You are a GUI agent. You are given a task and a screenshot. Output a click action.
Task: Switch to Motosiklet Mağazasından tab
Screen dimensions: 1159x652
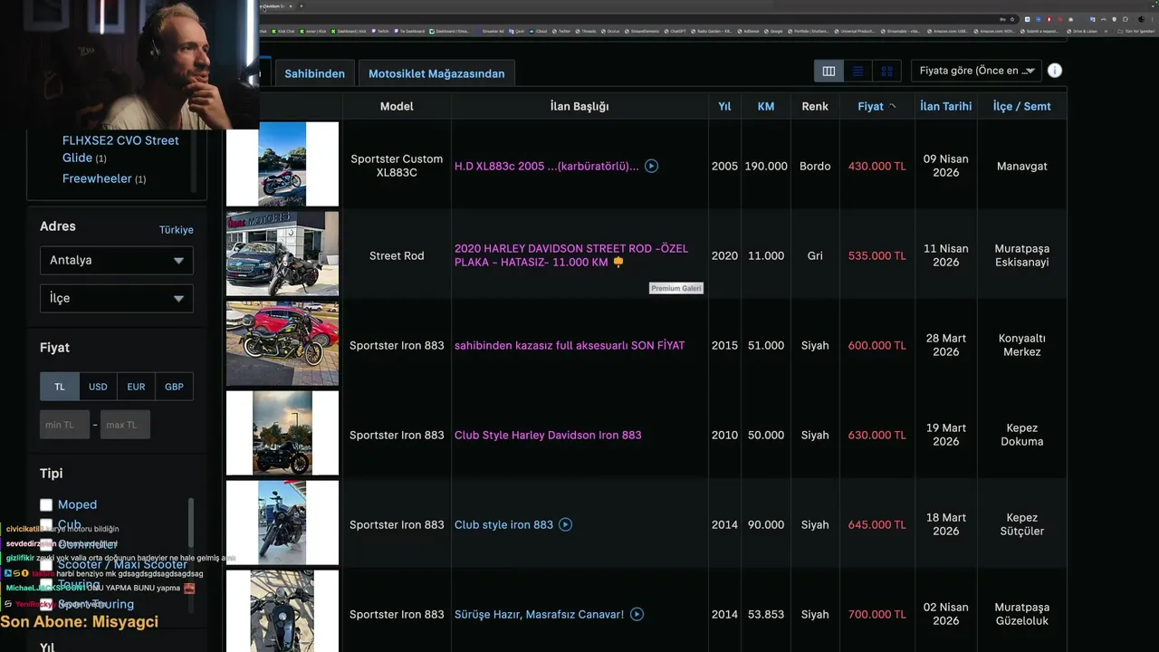coord(436,73)
